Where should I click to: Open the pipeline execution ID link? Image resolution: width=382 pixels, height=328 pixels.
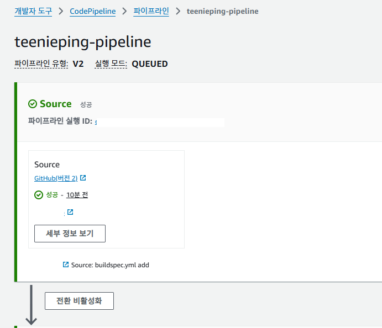(x=96, y=121)
